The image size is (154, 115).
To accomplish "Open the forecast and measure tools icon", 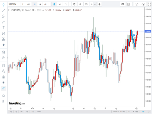I will pos(4,52).
